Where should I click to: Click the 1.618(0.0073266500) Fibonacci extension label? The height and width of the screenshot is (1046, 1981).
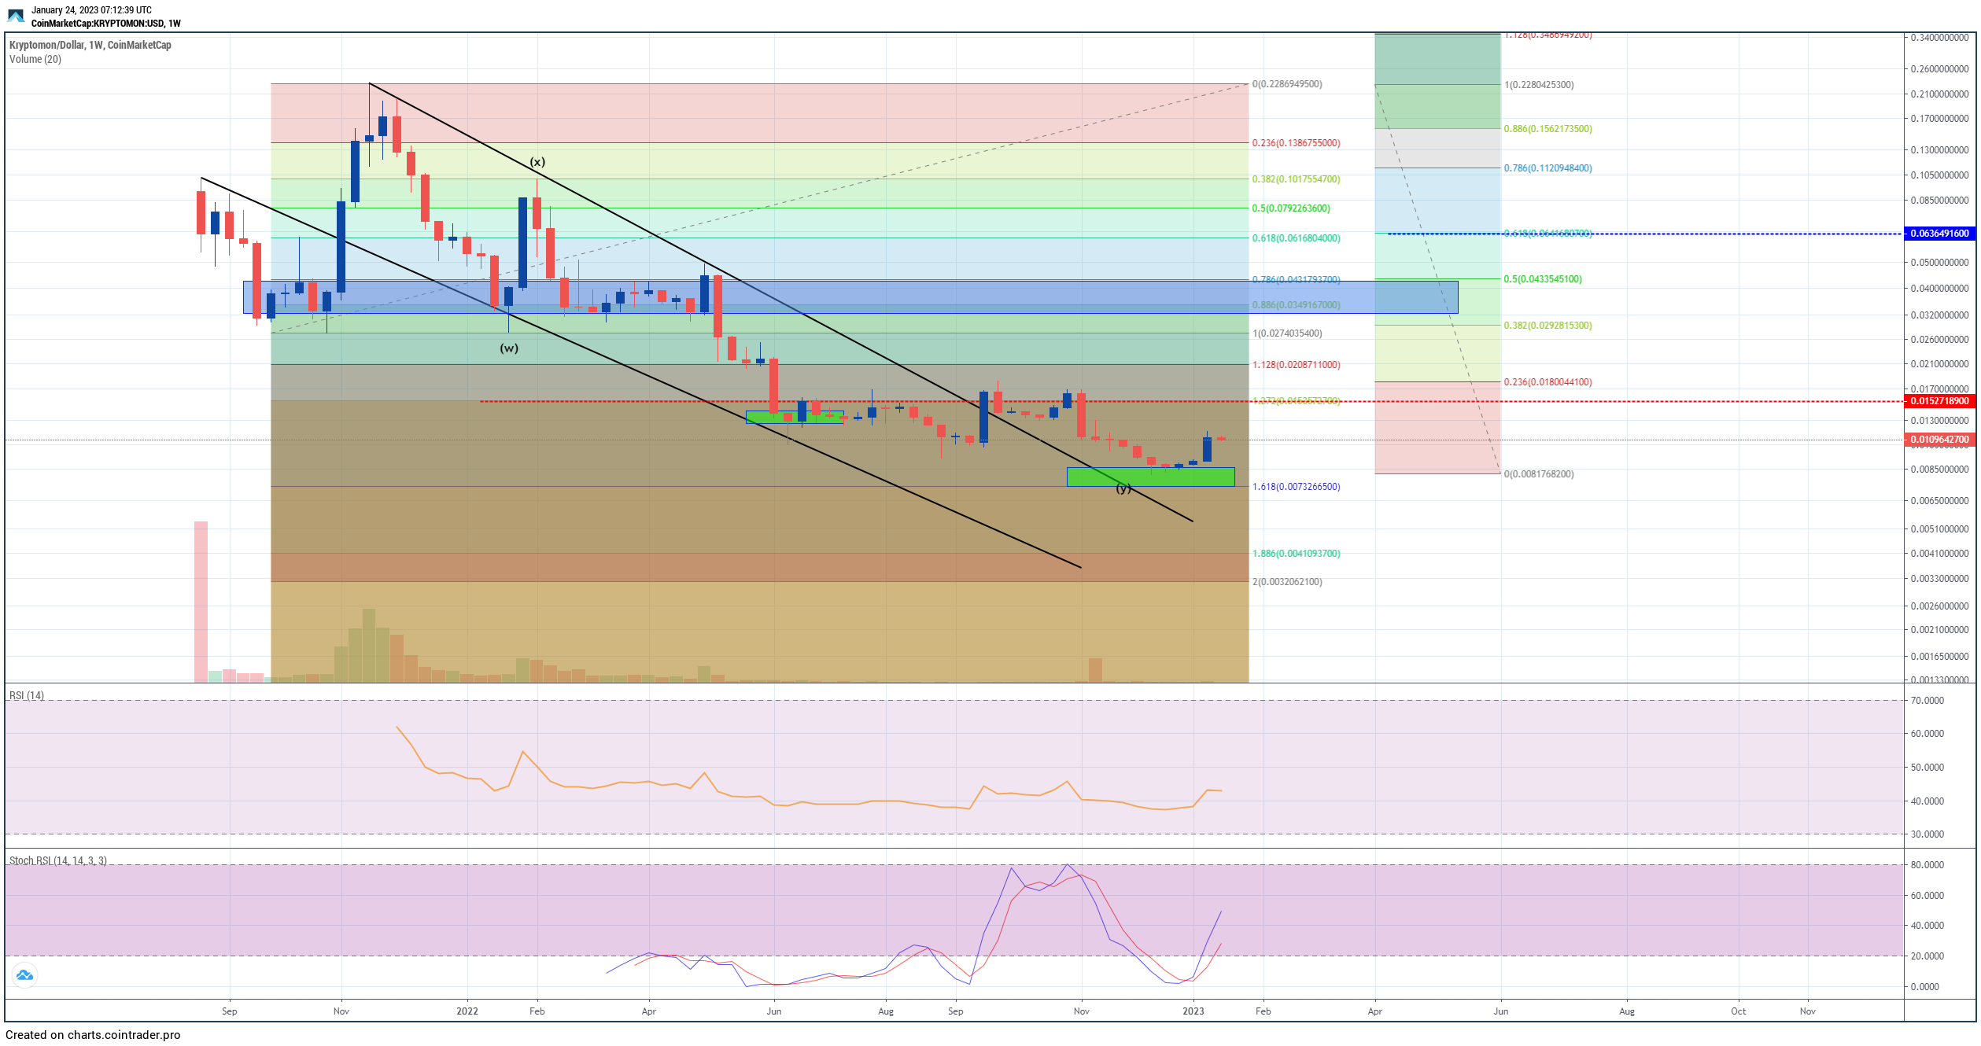click(x=1295, y=487)
